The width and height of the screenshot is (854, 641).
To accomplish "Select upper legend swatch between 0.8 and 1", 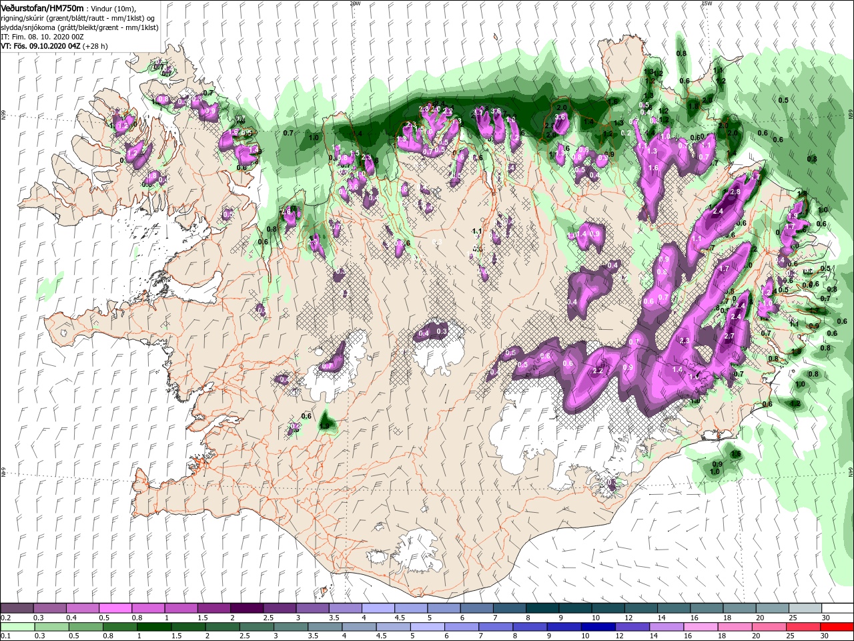I will 148,608.
